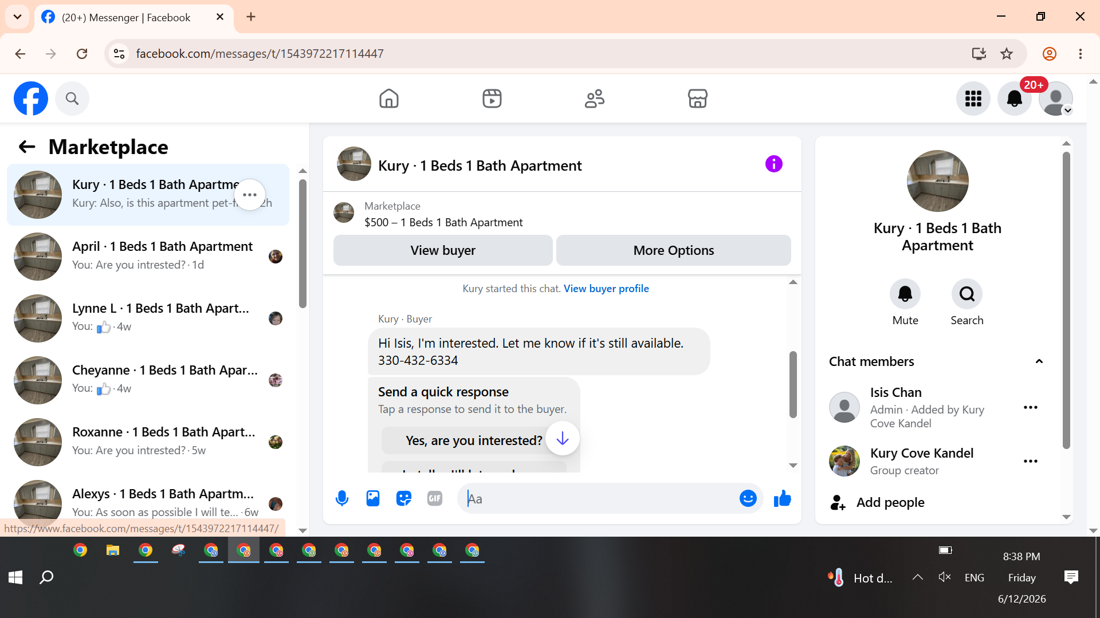Click the large listing photo in info panel
This screenshot has height=618, width=1100.
click(938, 181)
